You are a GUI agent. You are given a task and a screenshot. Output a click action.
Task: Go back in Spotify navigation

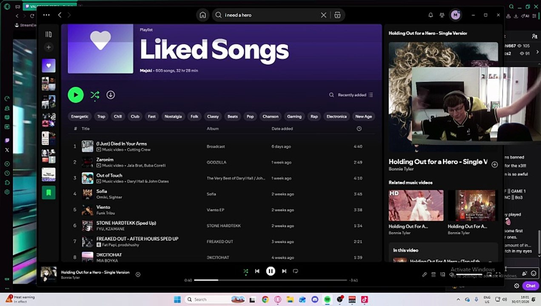click(60, 15)
